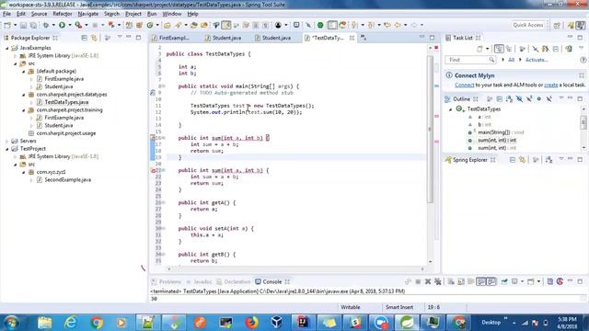Open the Run dropdown arrow
The height and width of the screenshot is (331, 589).
click(x=70, y=25)
